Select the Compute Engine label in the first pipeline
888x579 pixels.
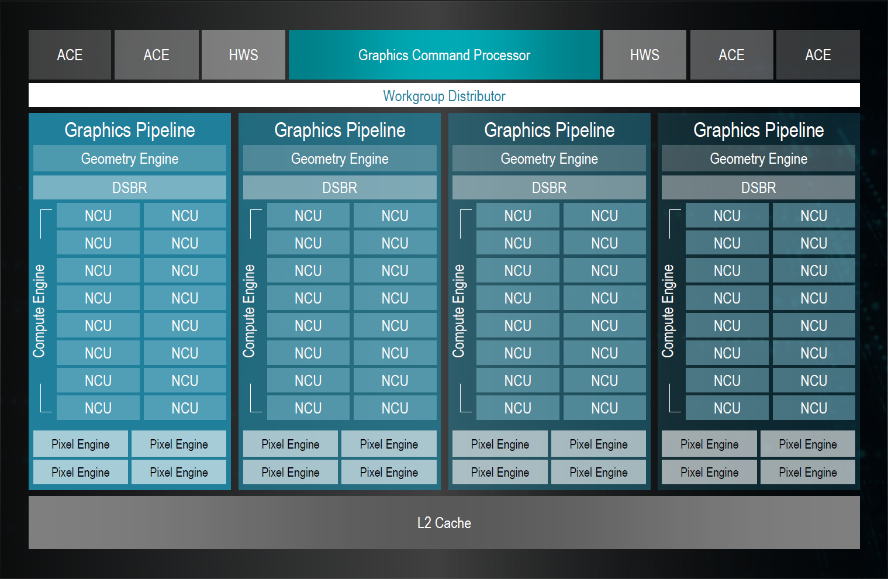tap(39, 311)
